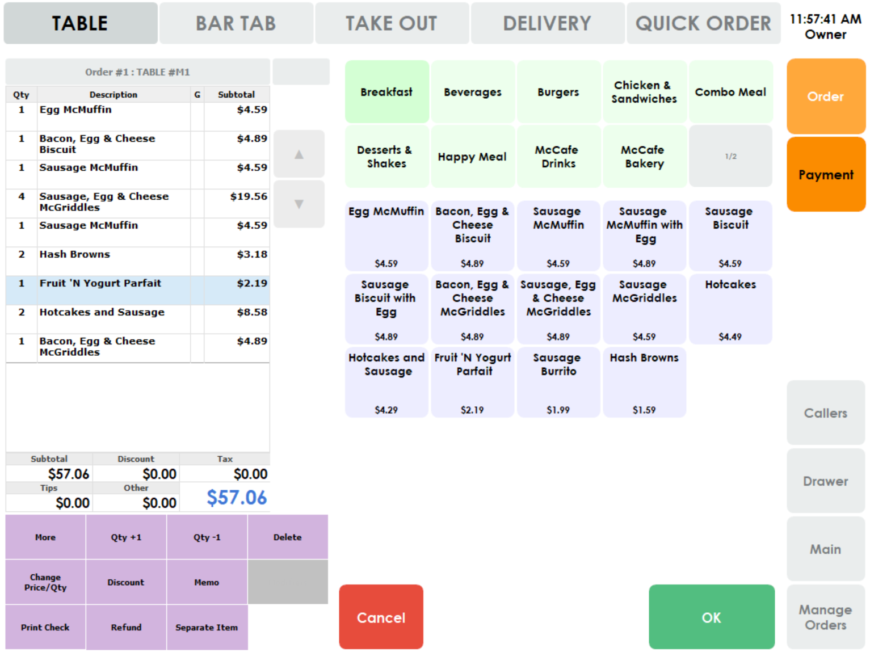Open the Payment screen

tap(826, 174)
